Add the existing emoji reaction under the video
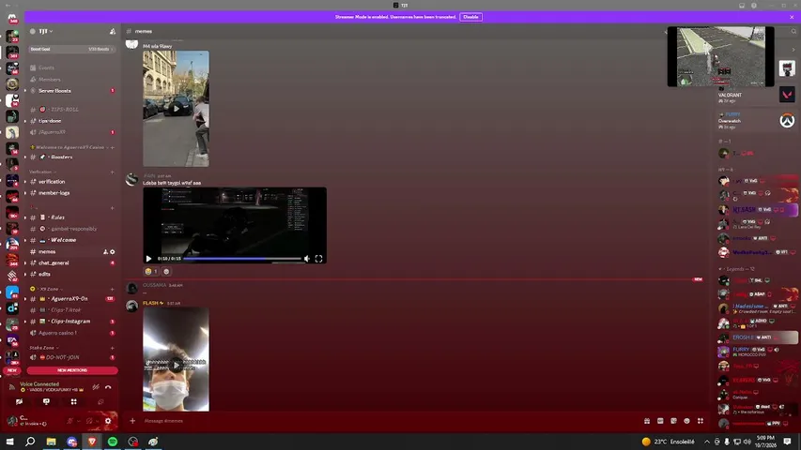 (151, 272)
